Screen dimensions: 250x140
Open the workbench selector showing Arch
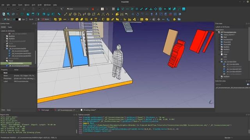coord(77,9)
